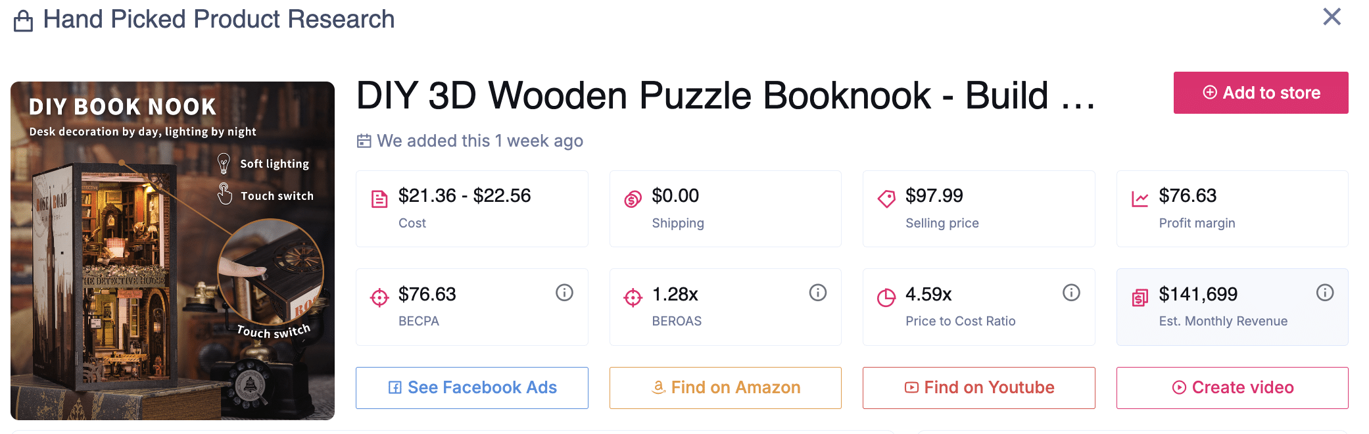Image resolution: width=1369 pixels, height=434 pixels.
Task: Close the Hand Picked Product Research panel
Action: click(1332, 17)
